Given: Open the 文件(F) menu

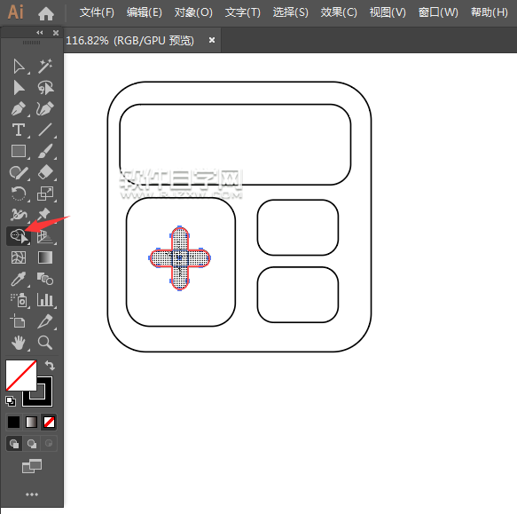Looking at the screenshot, I should click(97, 12).
